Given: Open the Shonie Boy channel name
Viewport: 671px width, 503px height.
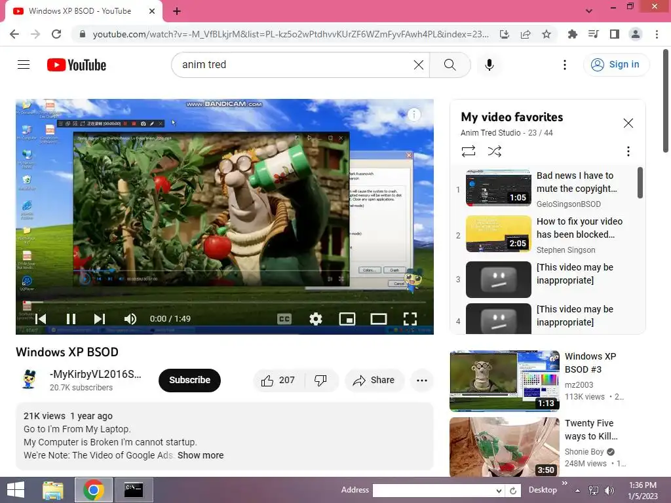Looking at the screenshot, I should coord(584,452).
